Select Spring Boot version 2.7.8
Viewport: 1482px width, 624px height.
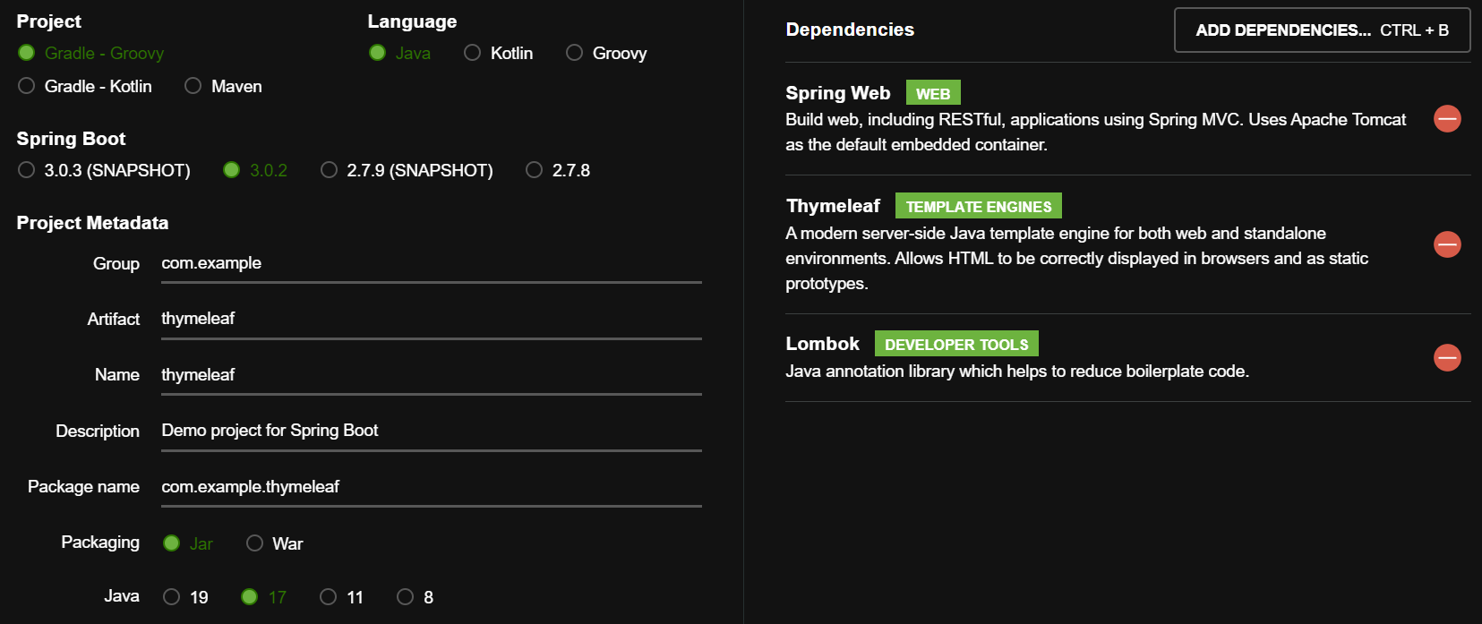coord(558,170)
